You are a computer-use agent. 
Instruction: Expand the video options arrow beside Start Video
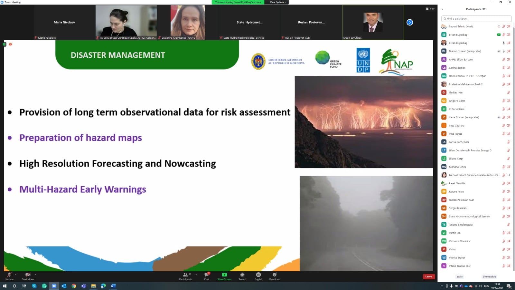35,275
